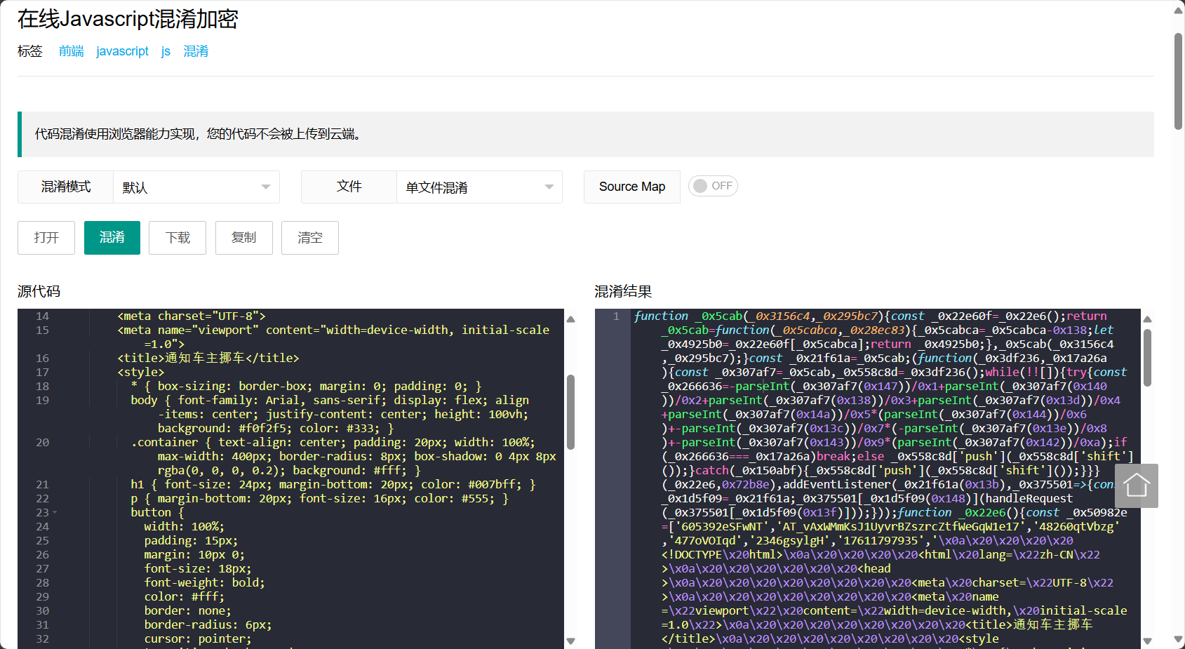Click the 复制 copy button
1185x649 pixels.
244,238
